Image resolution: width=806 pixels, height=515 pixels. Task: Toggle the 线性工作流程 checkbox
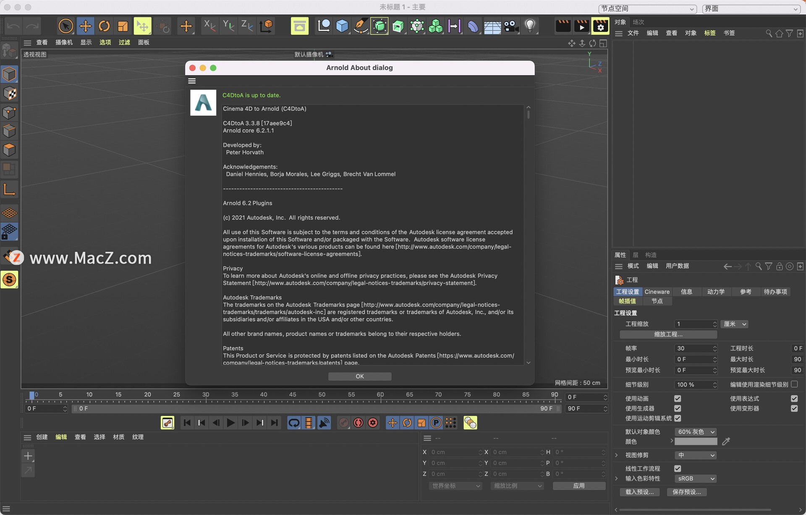coord(678,468)
